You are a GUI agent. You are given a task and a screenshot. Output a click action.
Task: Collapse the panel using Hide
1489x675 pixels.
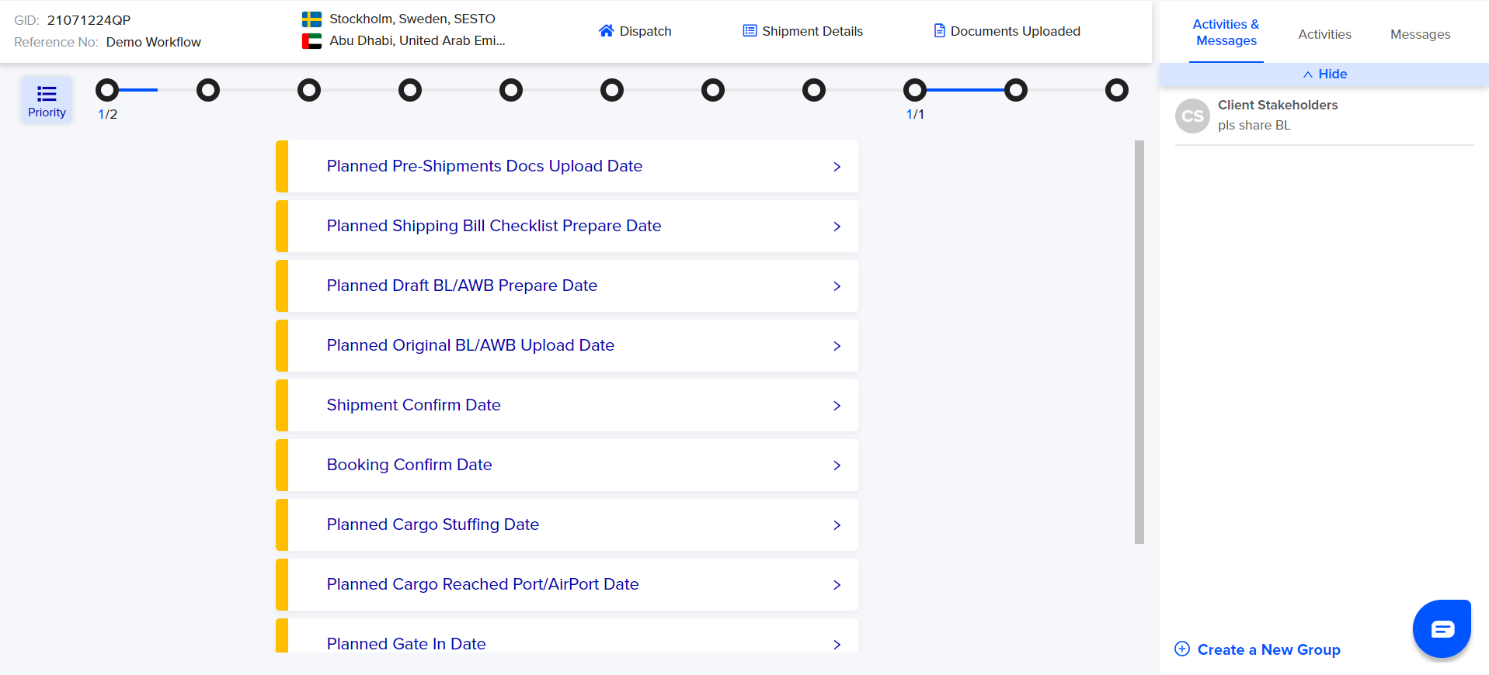point(1324,74)
